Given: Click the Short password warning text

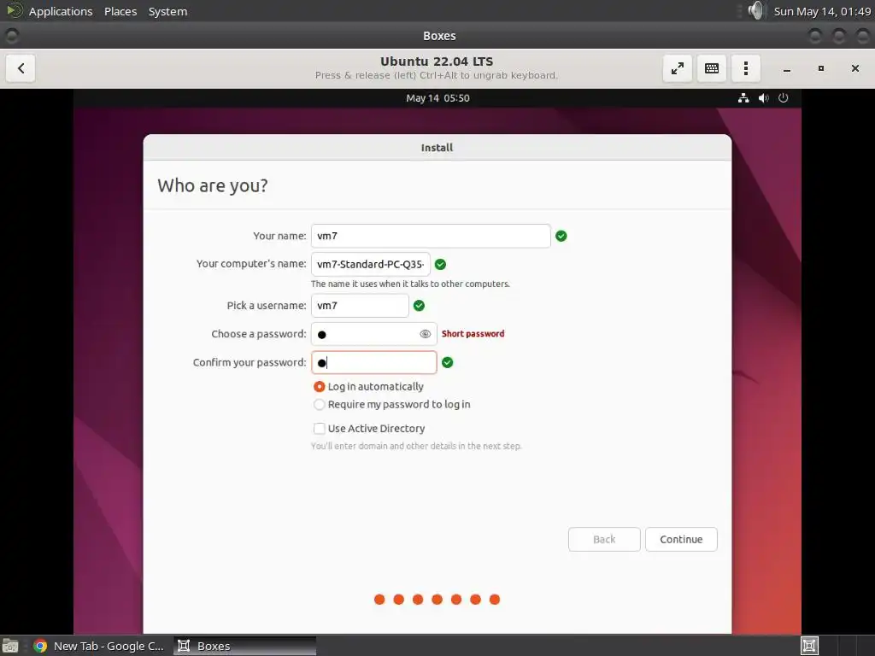Looking at the screenshot, I should click(473, 334).
